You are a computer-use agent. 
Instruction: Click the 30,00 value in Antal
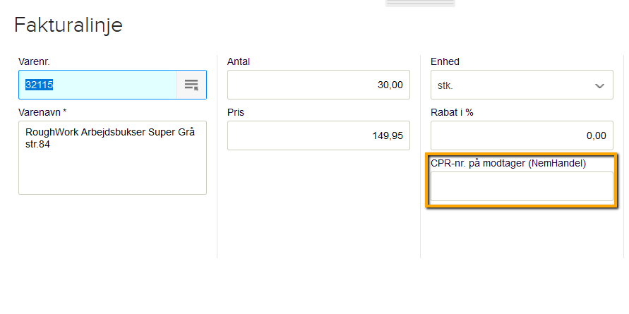coord(390,85)
